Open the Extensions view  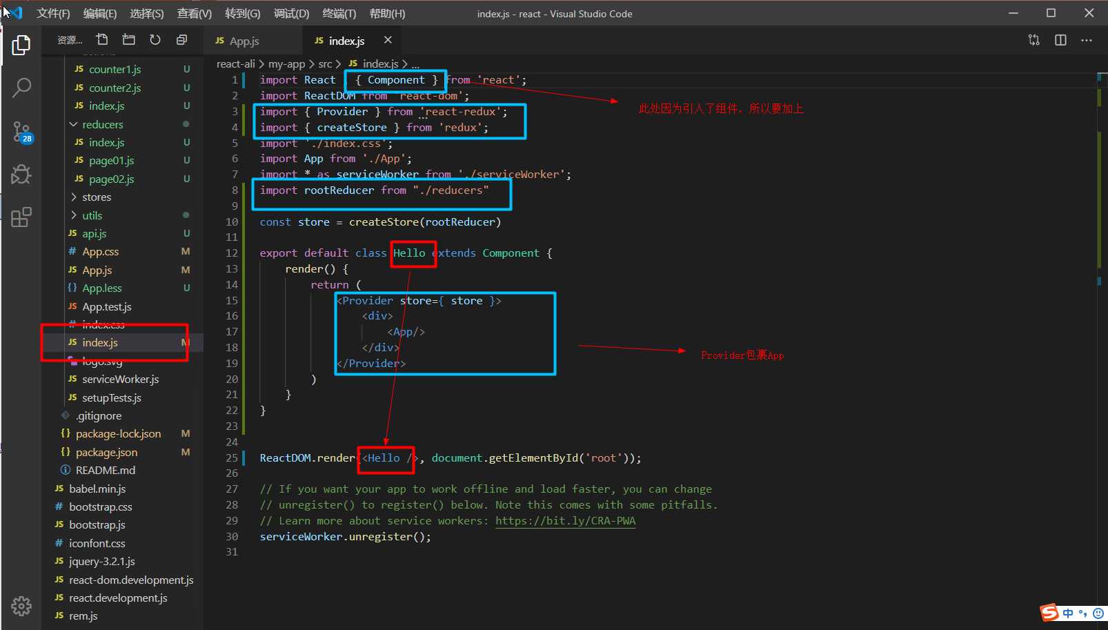(21, 217)
